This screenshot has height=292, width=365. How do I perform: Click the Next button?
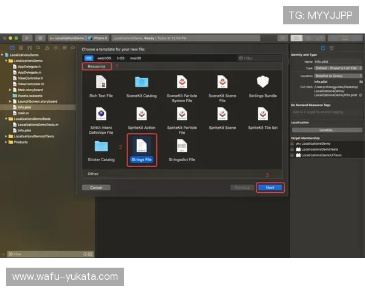pos(269,187)
